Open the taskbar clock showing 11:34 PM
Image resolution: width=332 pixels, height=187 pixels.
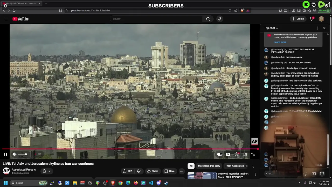(x=324, y=183)
